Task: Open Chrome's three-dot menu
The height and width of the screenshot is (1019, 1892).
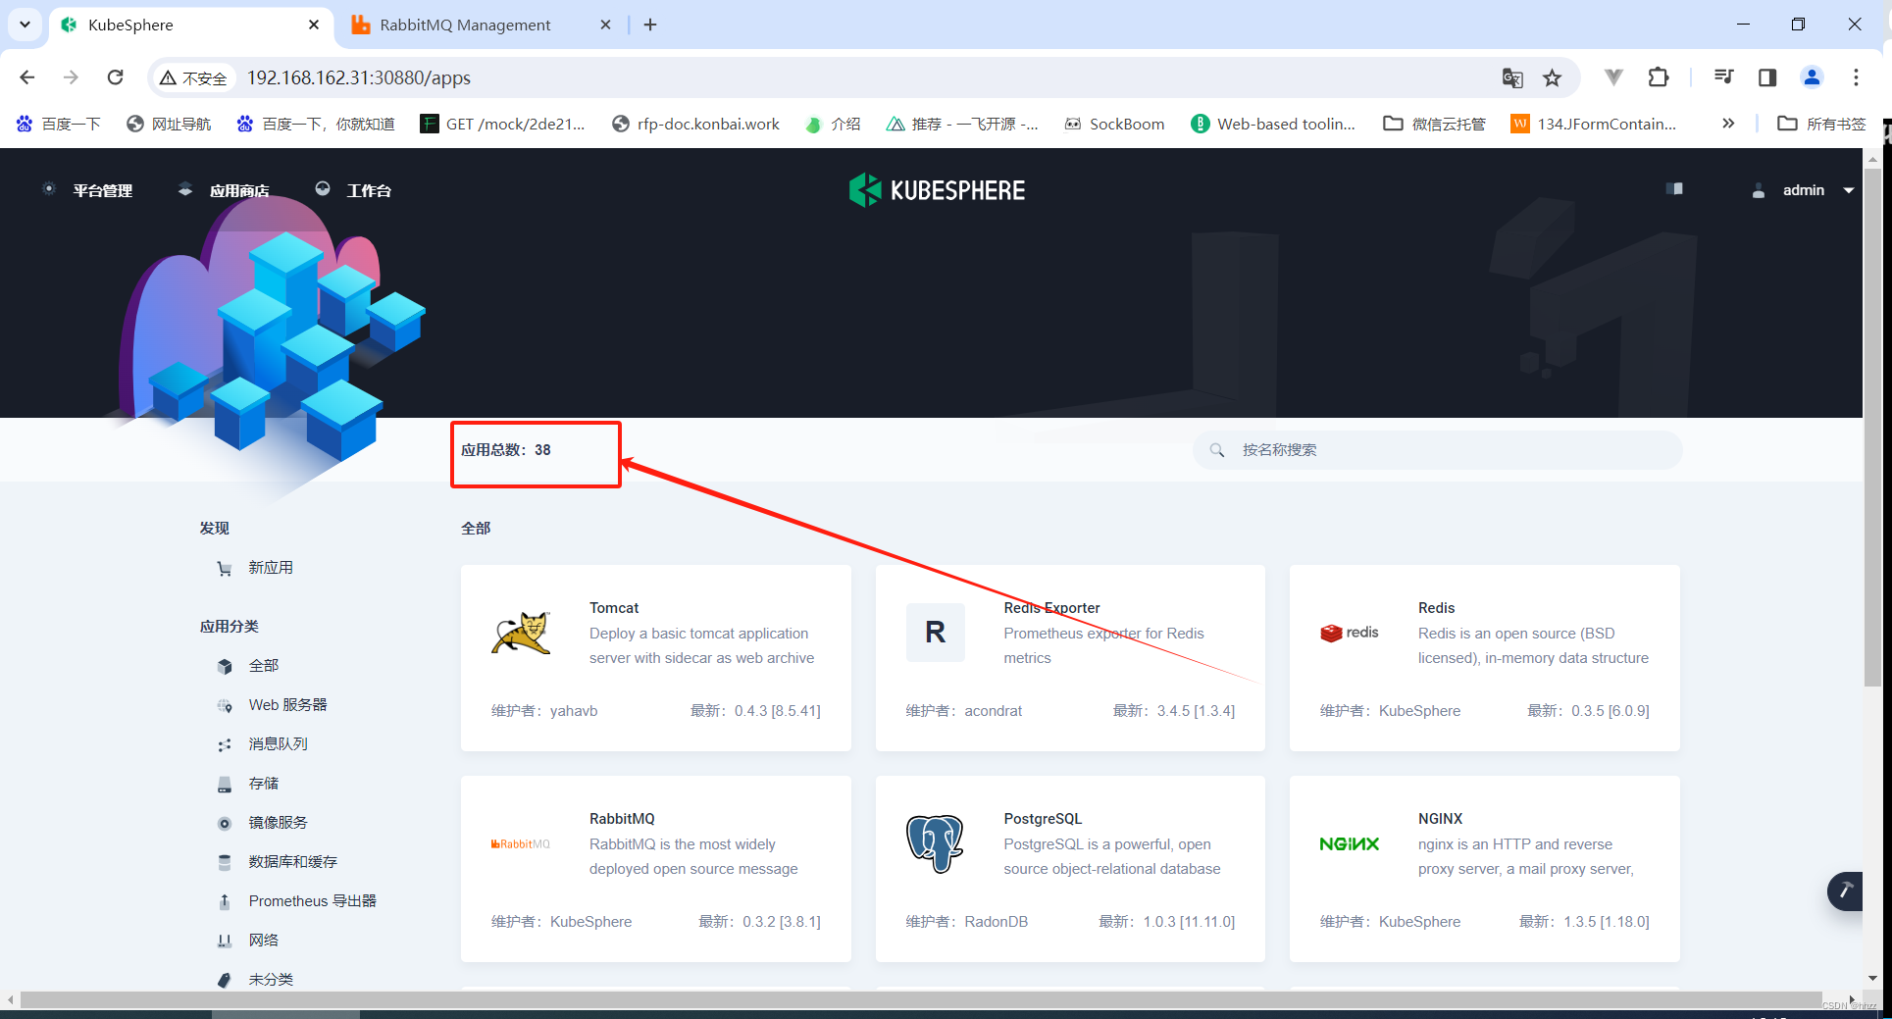Action: coord(1856,77)
